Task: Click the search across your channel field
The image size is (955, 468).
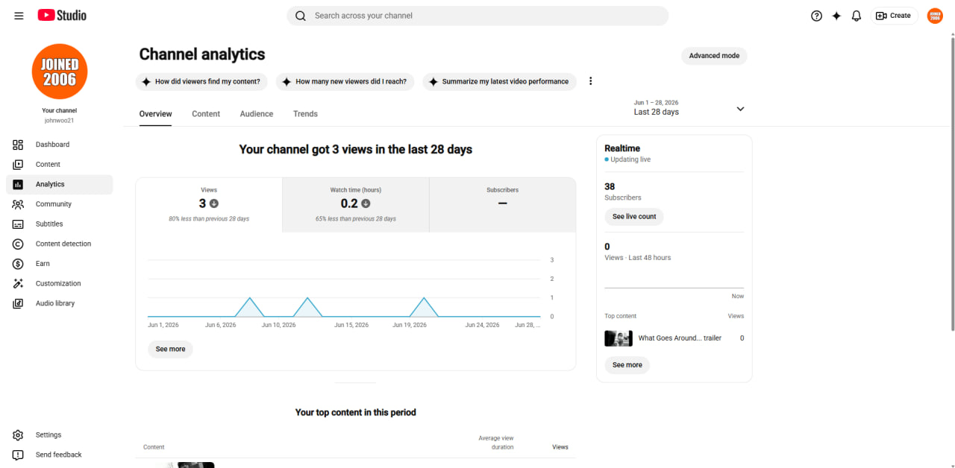Action: coord(477,16)
